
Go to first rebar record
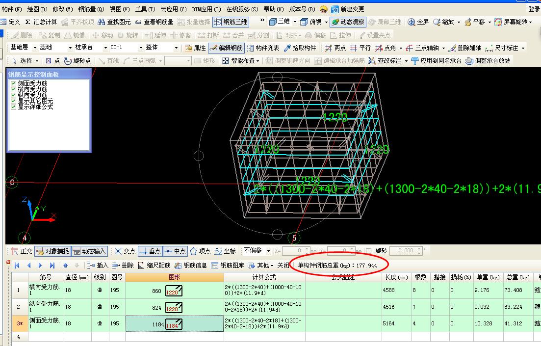17,265
